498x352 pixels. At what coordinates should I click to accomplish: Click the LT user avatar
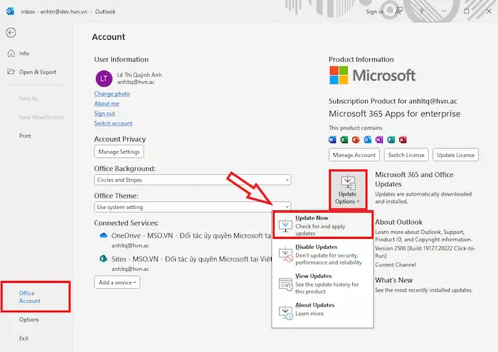pos(104,78)
